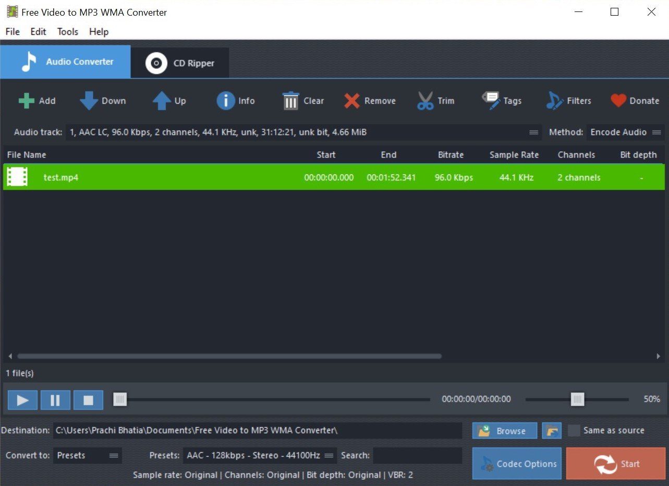Clear the list with trash icon
This screenshot has height=486, width=669.
290,101
